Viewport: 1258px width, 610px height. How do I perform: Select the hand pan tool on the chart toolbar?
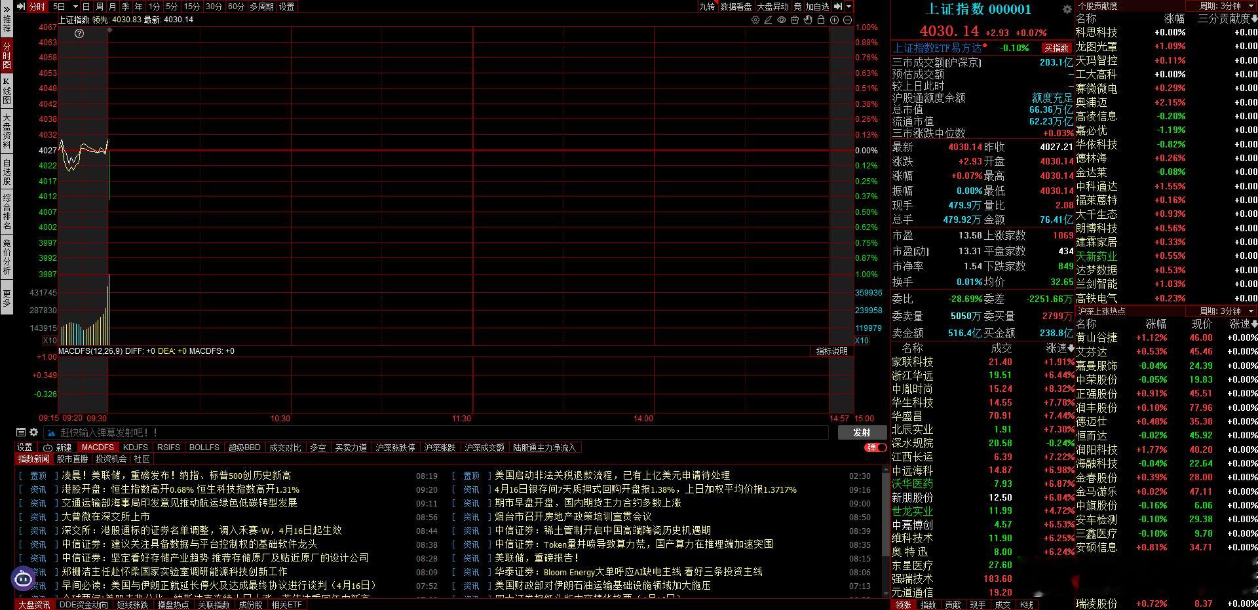point(807,20)
